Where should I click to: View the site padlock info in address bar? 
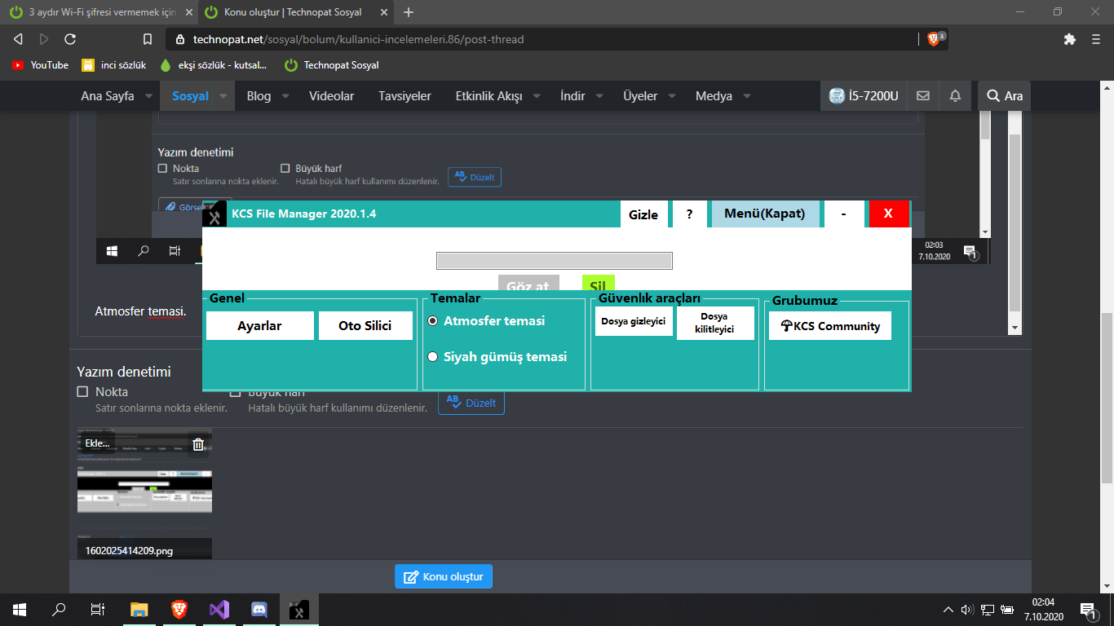point(180,39)
